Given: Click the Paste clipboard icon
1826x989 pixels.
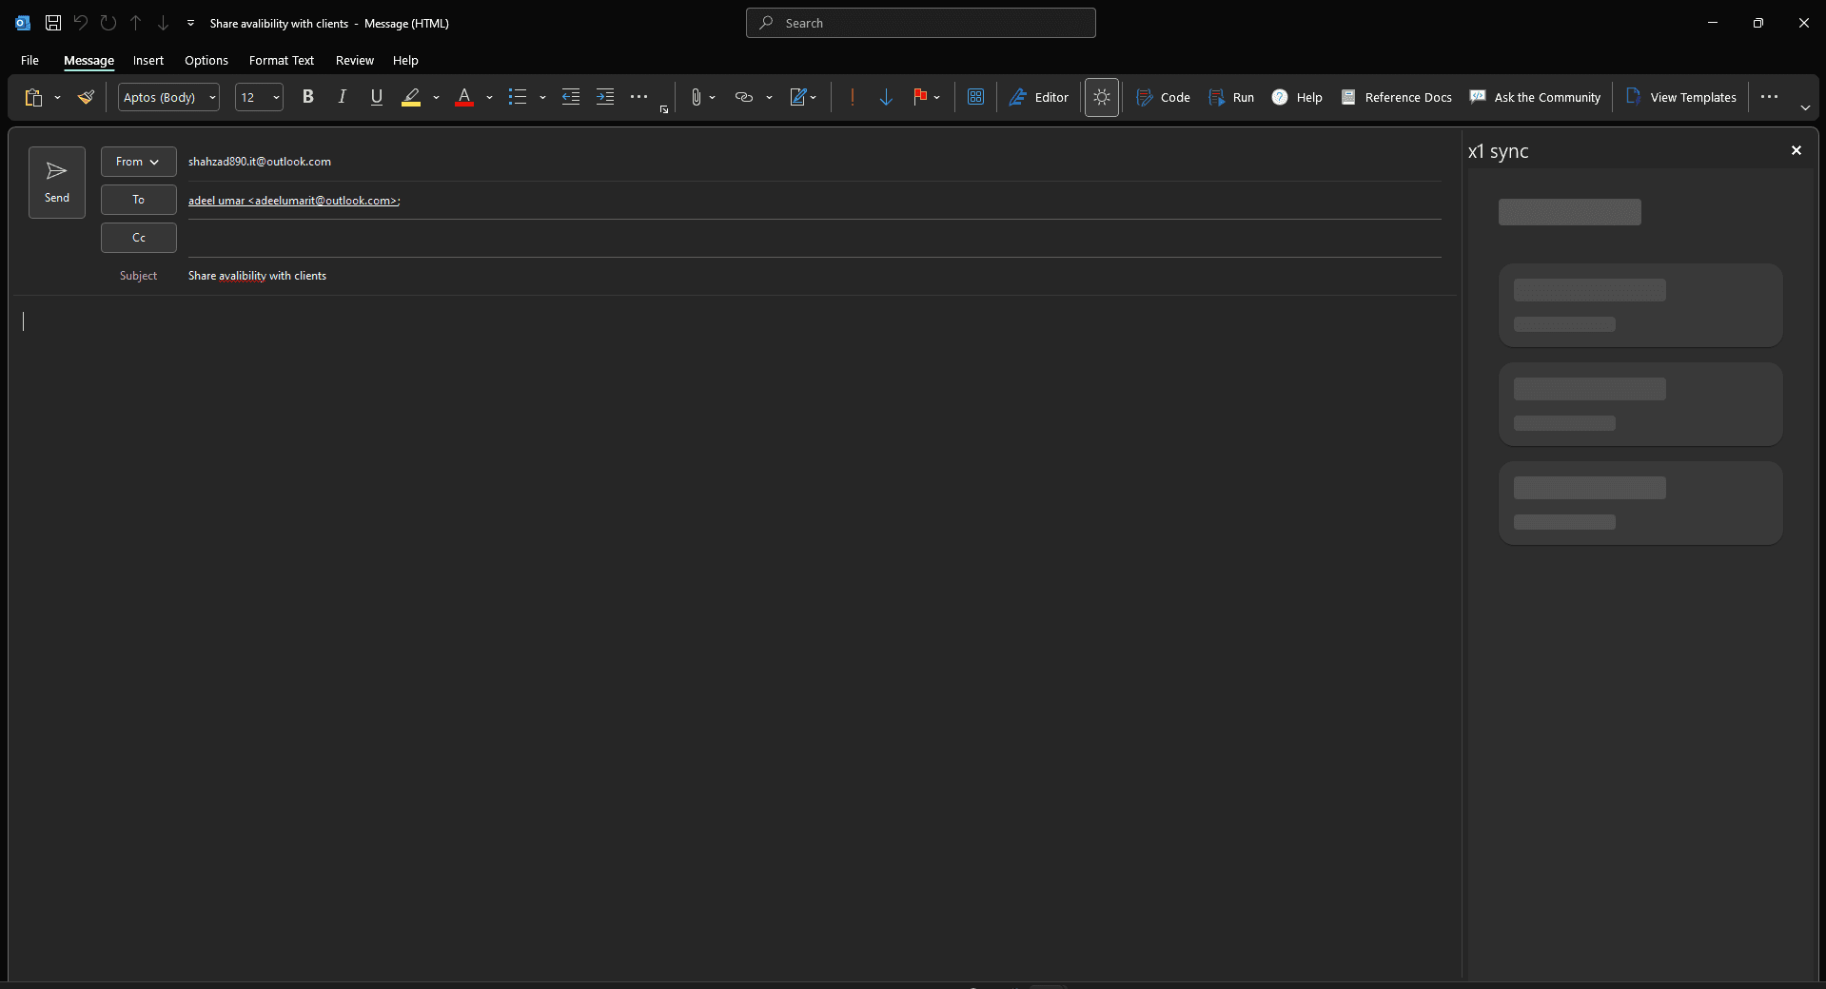Looking at the screenshot, I should pyautogui.click(x=33, y=97).
